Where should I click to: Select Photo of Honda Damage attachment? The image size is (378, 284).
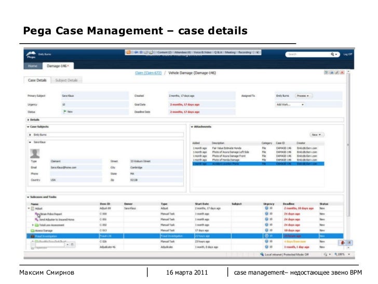[258, 160]
